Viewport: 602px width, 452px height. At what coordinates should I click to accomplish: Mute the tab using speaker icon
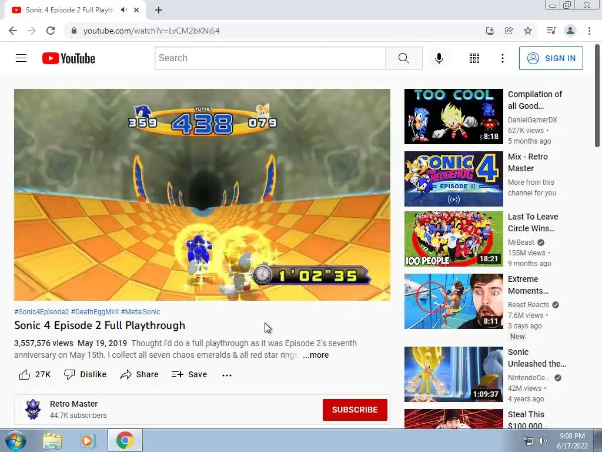(x=123, y=10)
